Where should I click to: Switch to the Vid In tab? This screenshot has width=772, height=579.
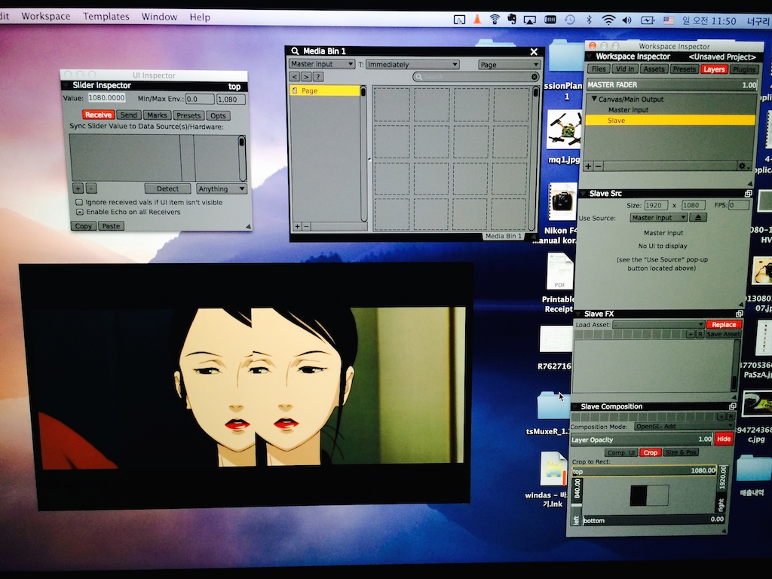point(625,69)
